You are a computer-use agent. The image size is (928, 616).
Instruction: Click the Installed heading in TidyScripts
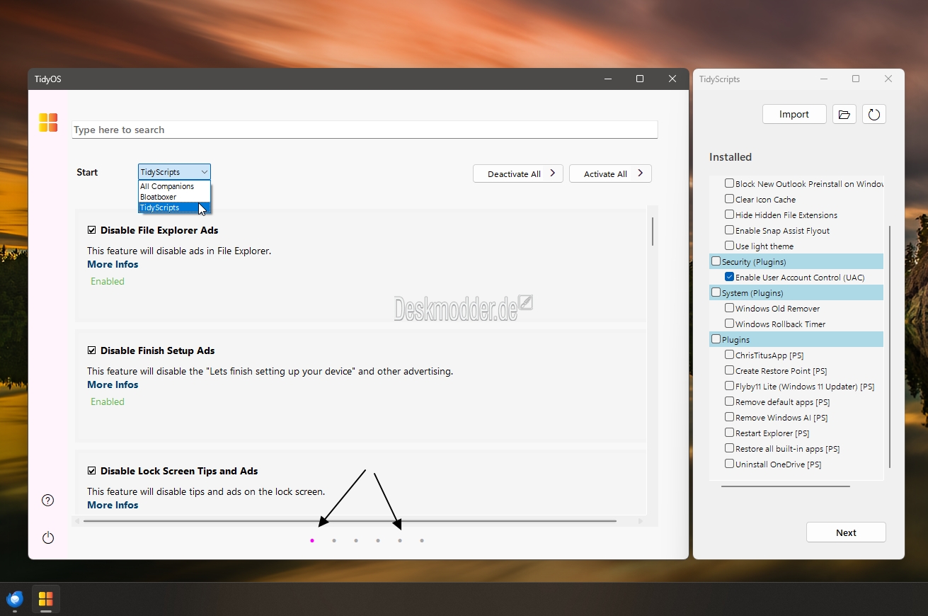(x=731, y=157)
